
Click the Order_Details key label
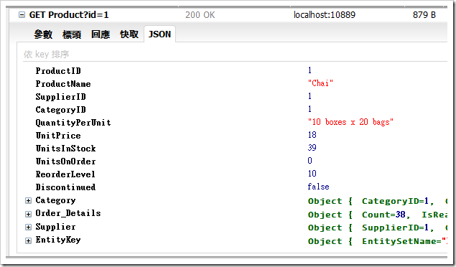pyautogui.click(x=68, y=213)
